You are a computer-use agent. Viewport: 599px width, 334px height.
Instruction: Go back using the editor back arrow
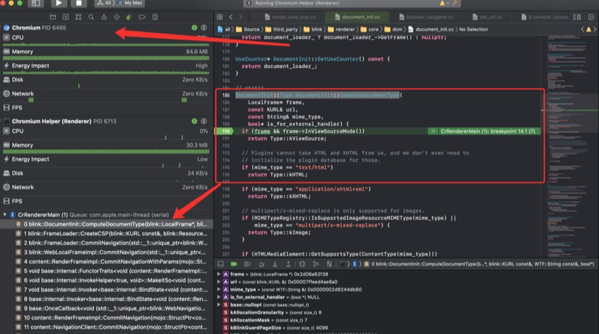click(231, 16)
